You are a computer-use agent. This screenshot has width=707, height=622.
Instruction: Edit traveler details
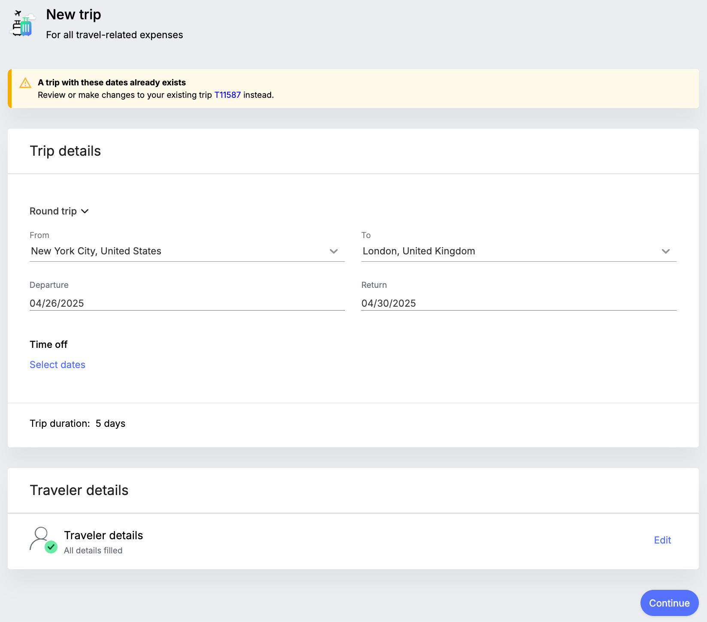coord(662,540)
